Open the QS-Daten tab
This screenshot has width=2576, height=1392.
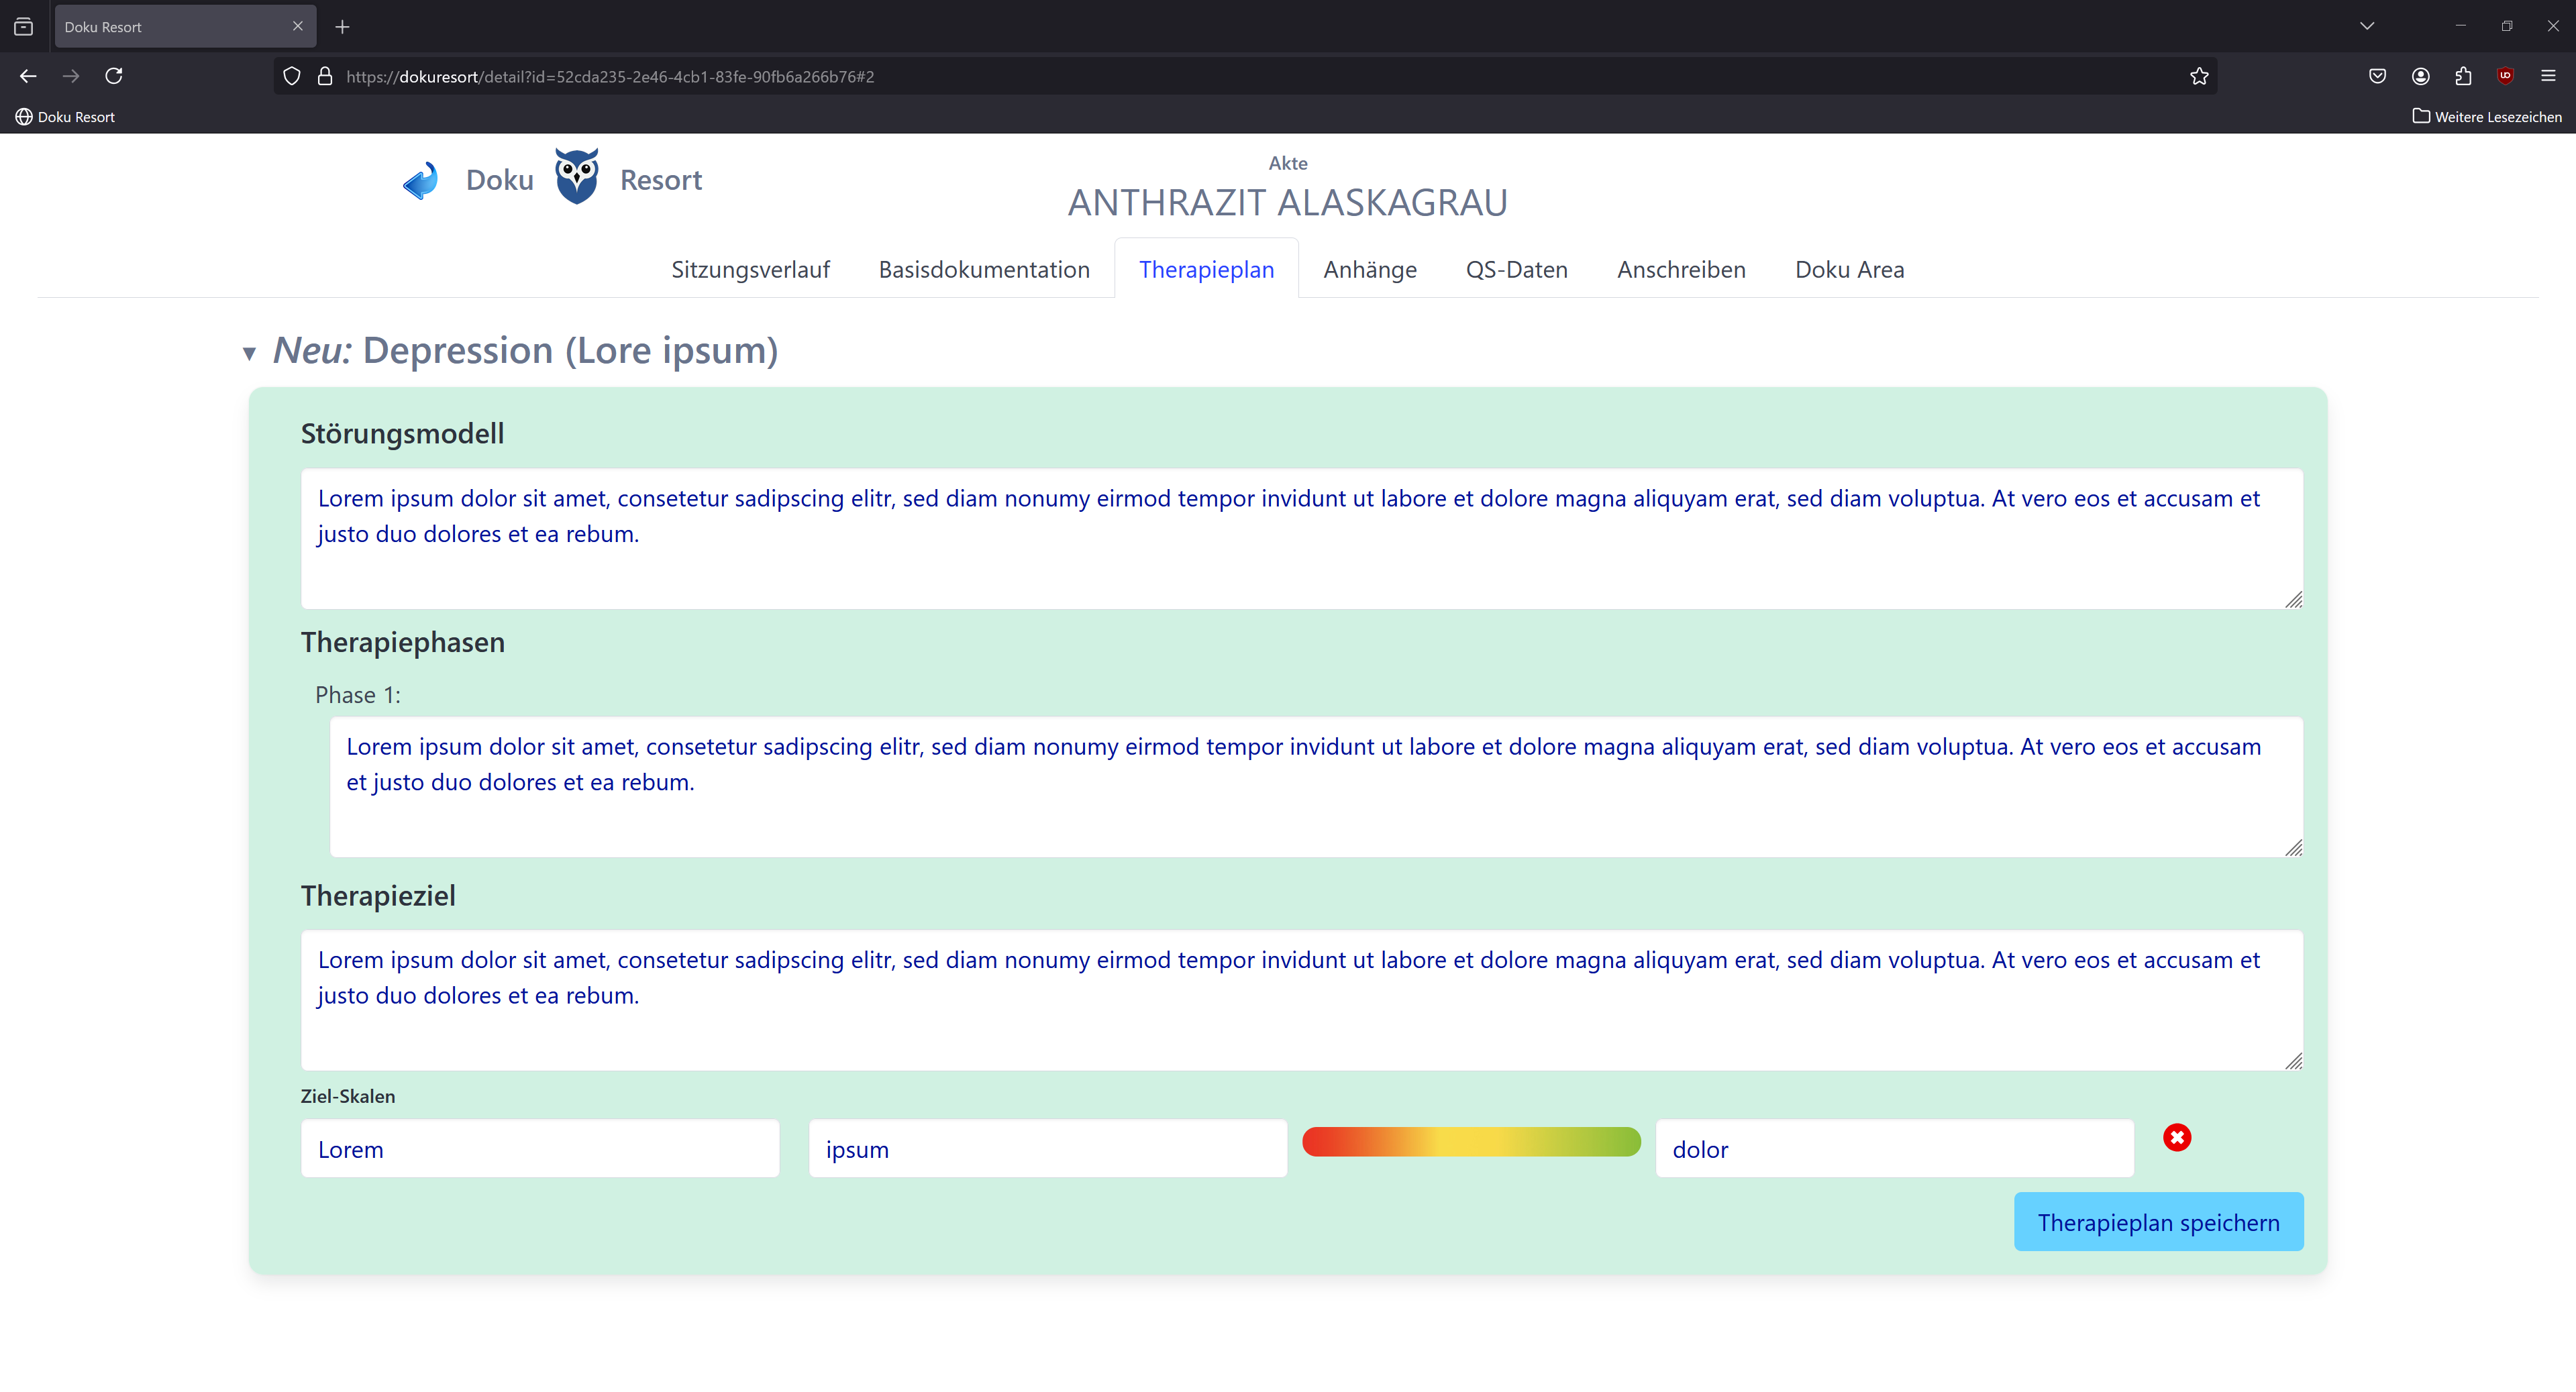pyautogui.click(x=1516, y=270)
